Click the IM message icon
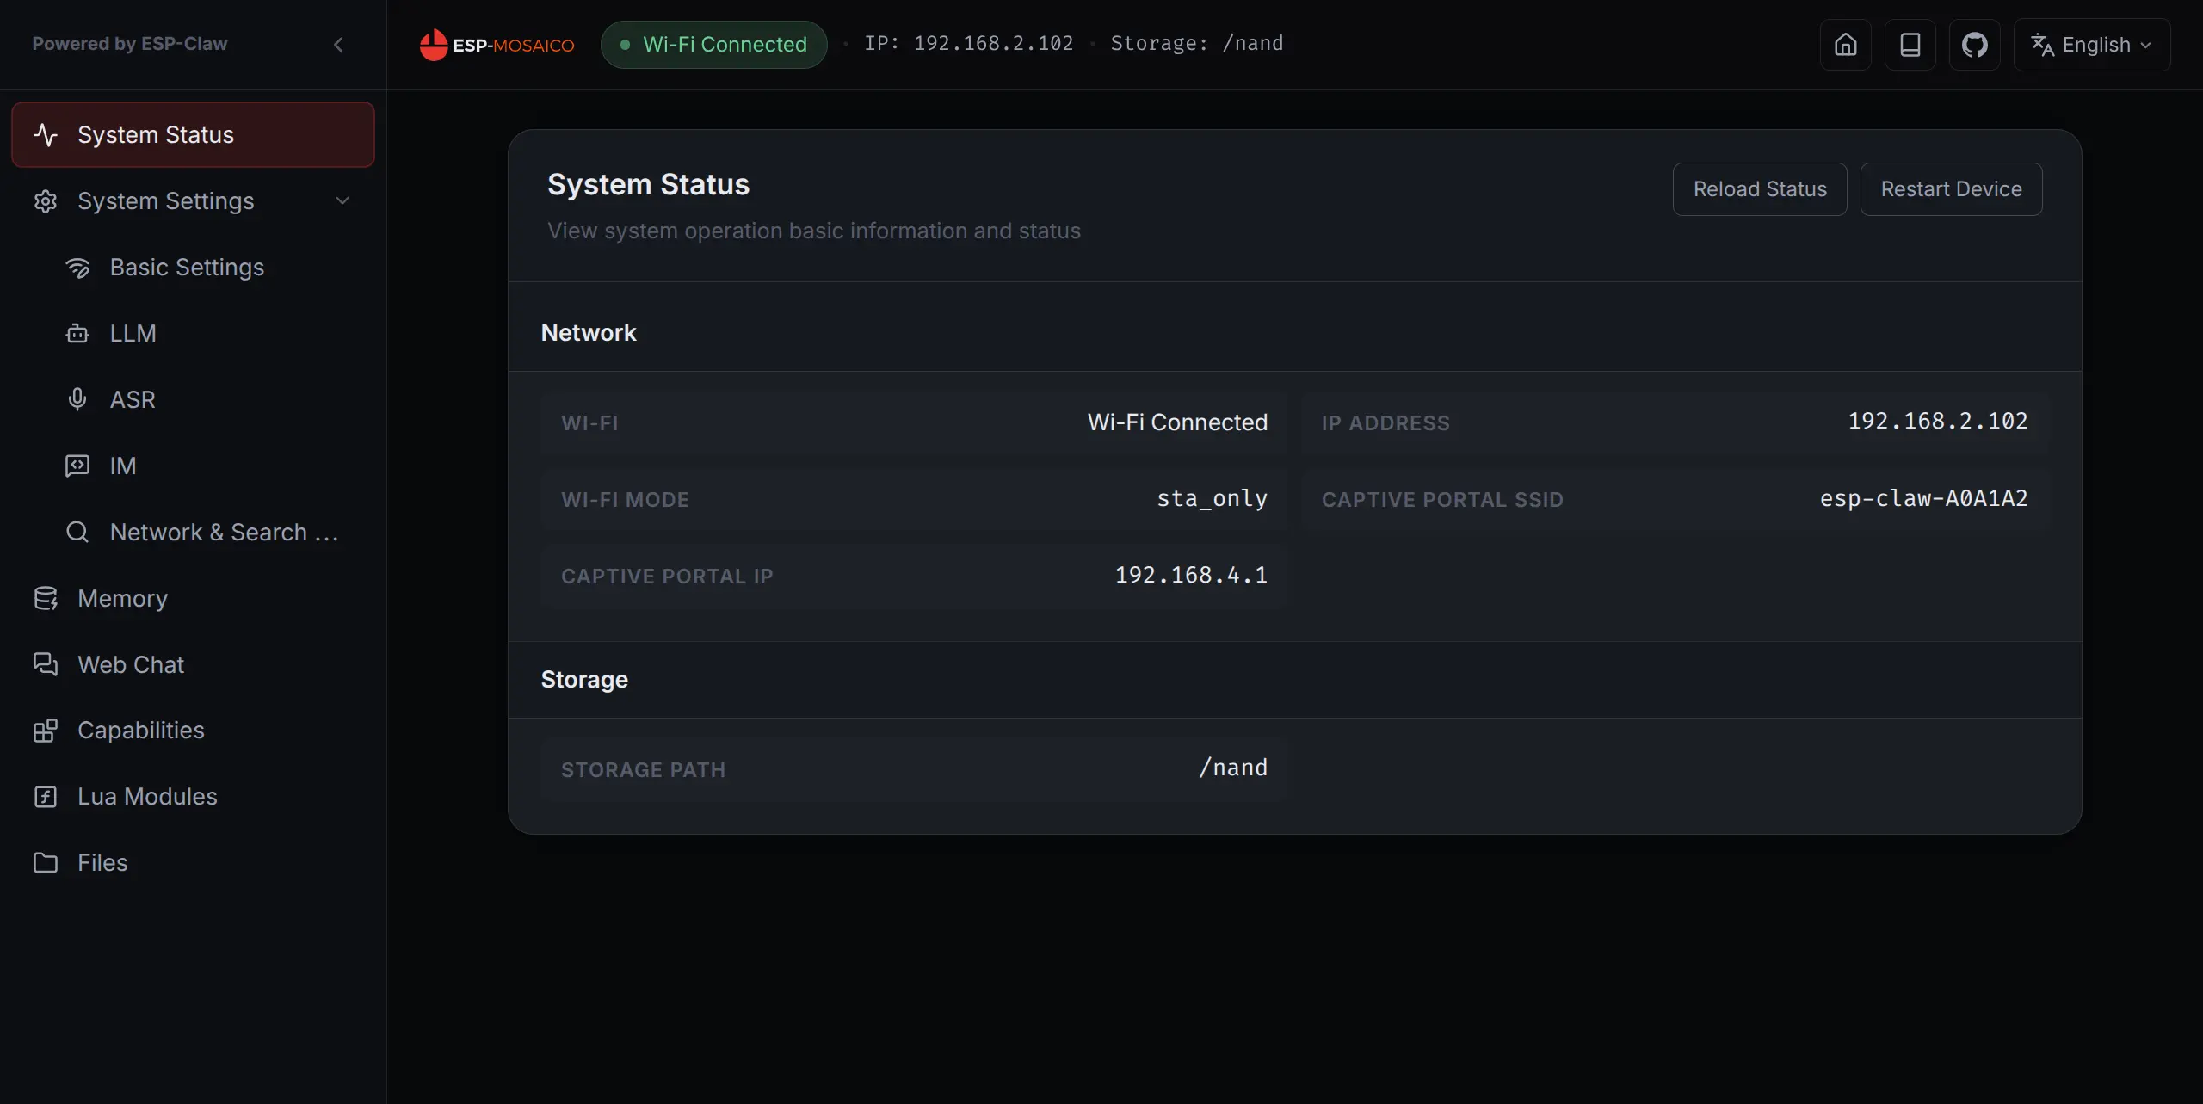The image size is (2203, 1104). click(x=77, y=466)
